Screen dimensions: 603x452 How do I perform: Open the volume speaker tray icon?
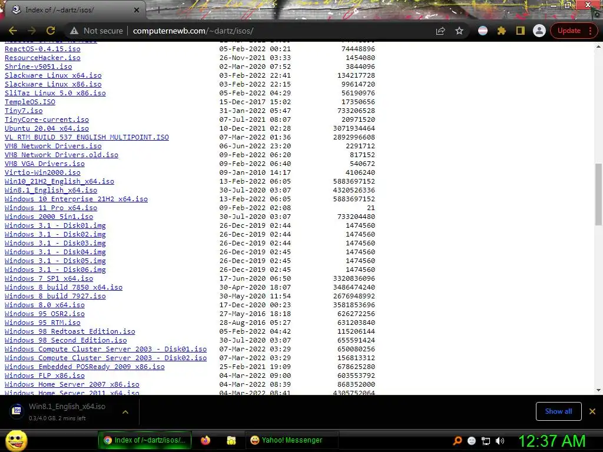(499, 441)
